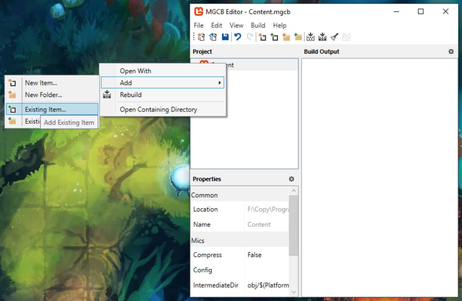Click the Properties panel settings gear
The image size is (462, 301).
(x=291, y=179)
